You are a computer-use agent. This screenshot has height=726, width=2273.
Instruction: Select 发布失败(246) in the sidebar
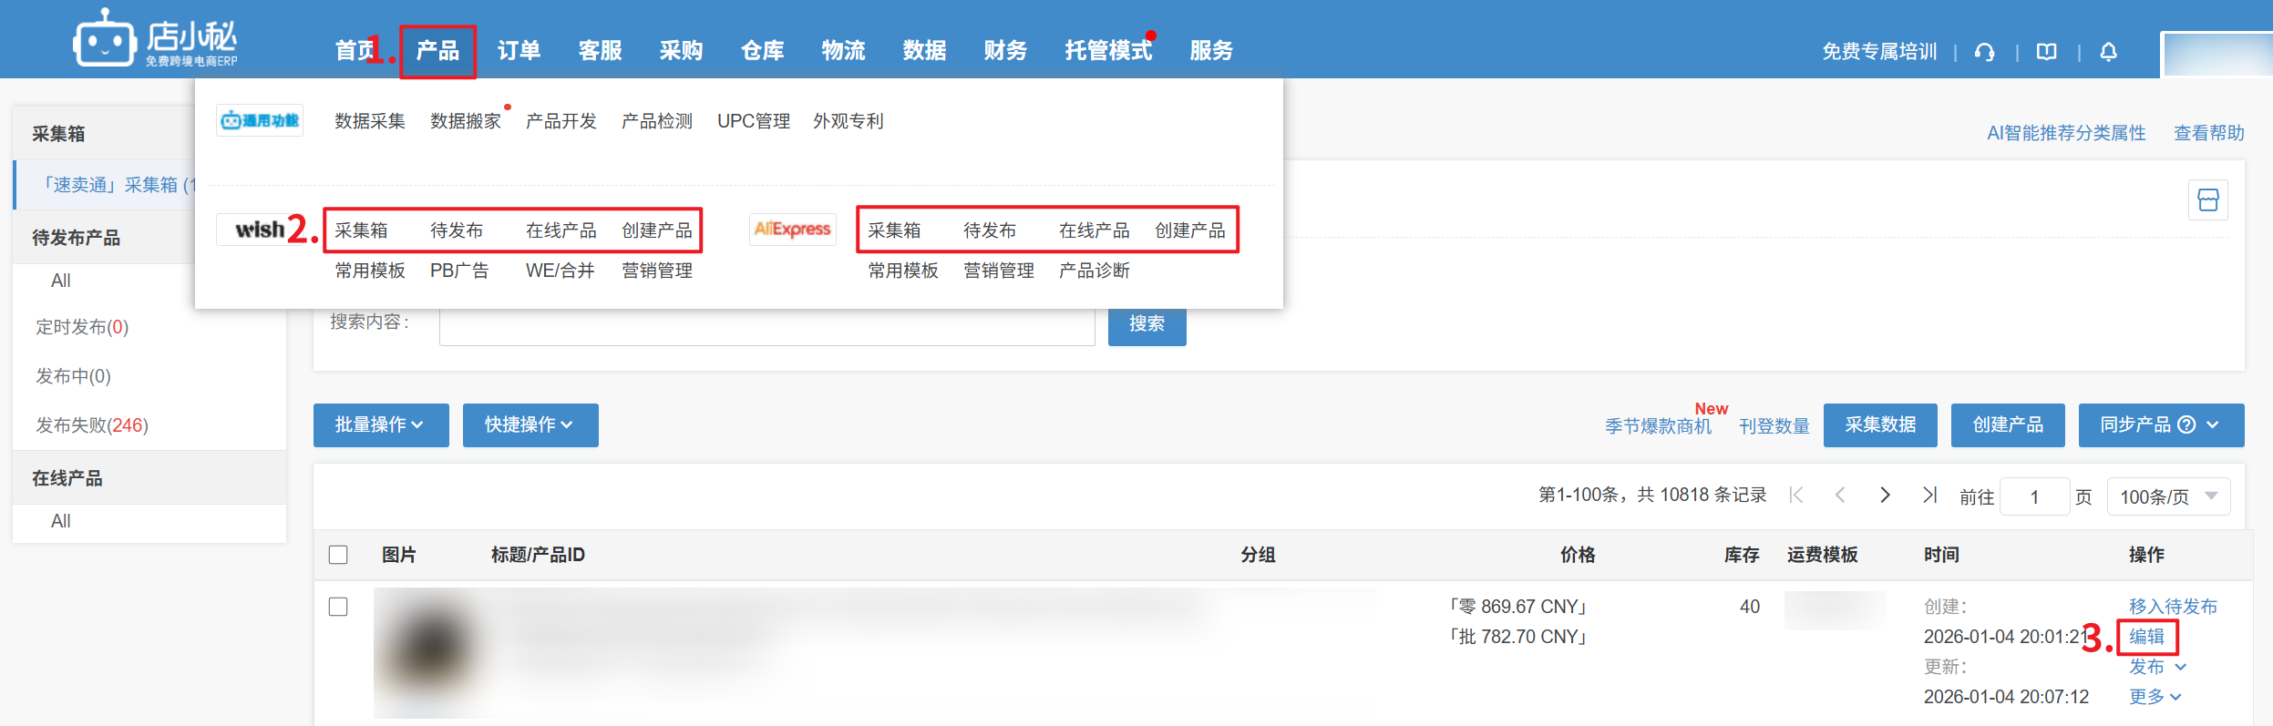(91, 425)
